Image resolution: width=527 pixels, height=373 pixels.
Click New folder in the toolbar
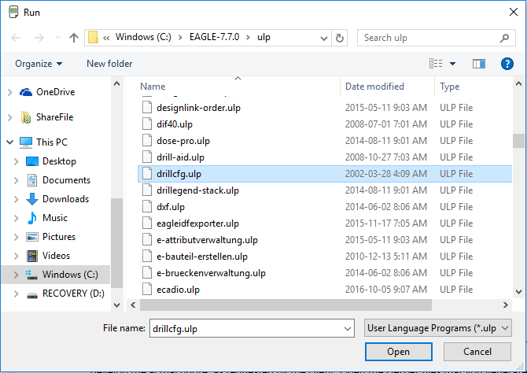[109, 64]
